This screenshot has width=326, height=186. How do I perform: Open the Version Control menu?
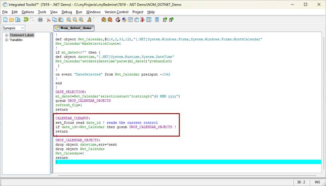point(116,12)
